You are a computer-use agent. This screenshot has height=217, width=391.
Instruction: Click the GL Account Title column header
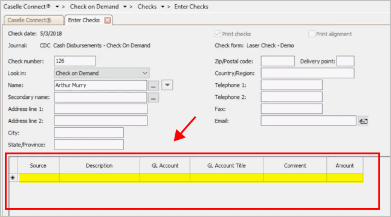click(x=227, y=166)
